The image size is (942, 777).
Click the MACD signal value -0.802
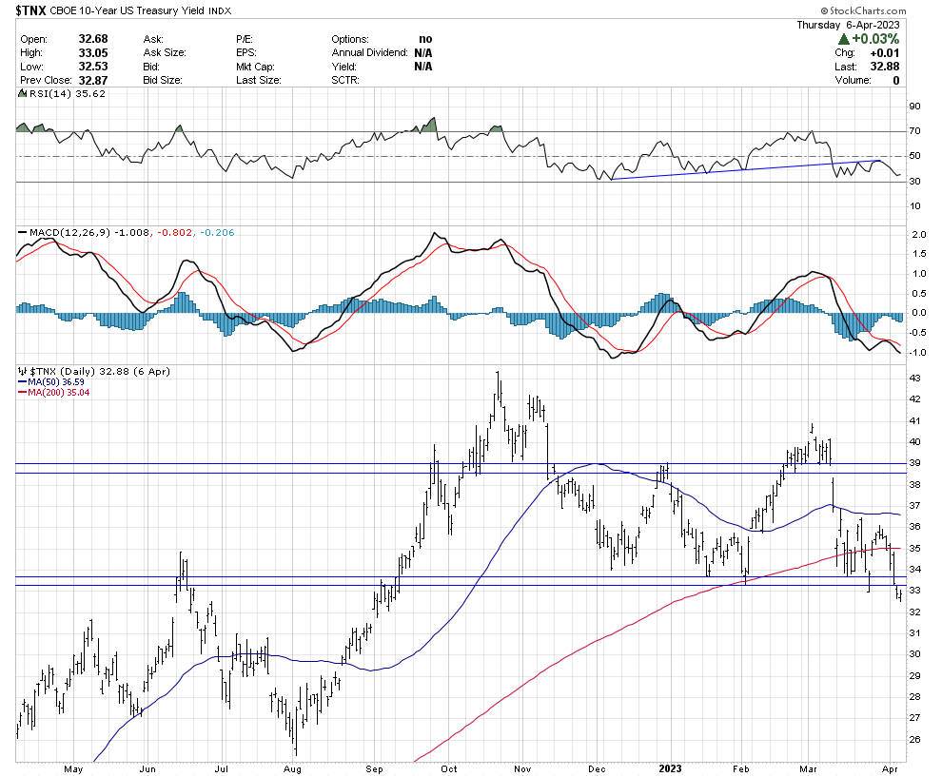(175, 232)
